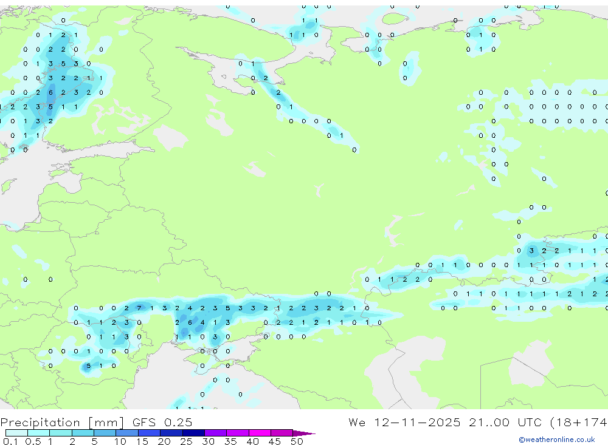Click the legend label "15"

pos(142,441)
